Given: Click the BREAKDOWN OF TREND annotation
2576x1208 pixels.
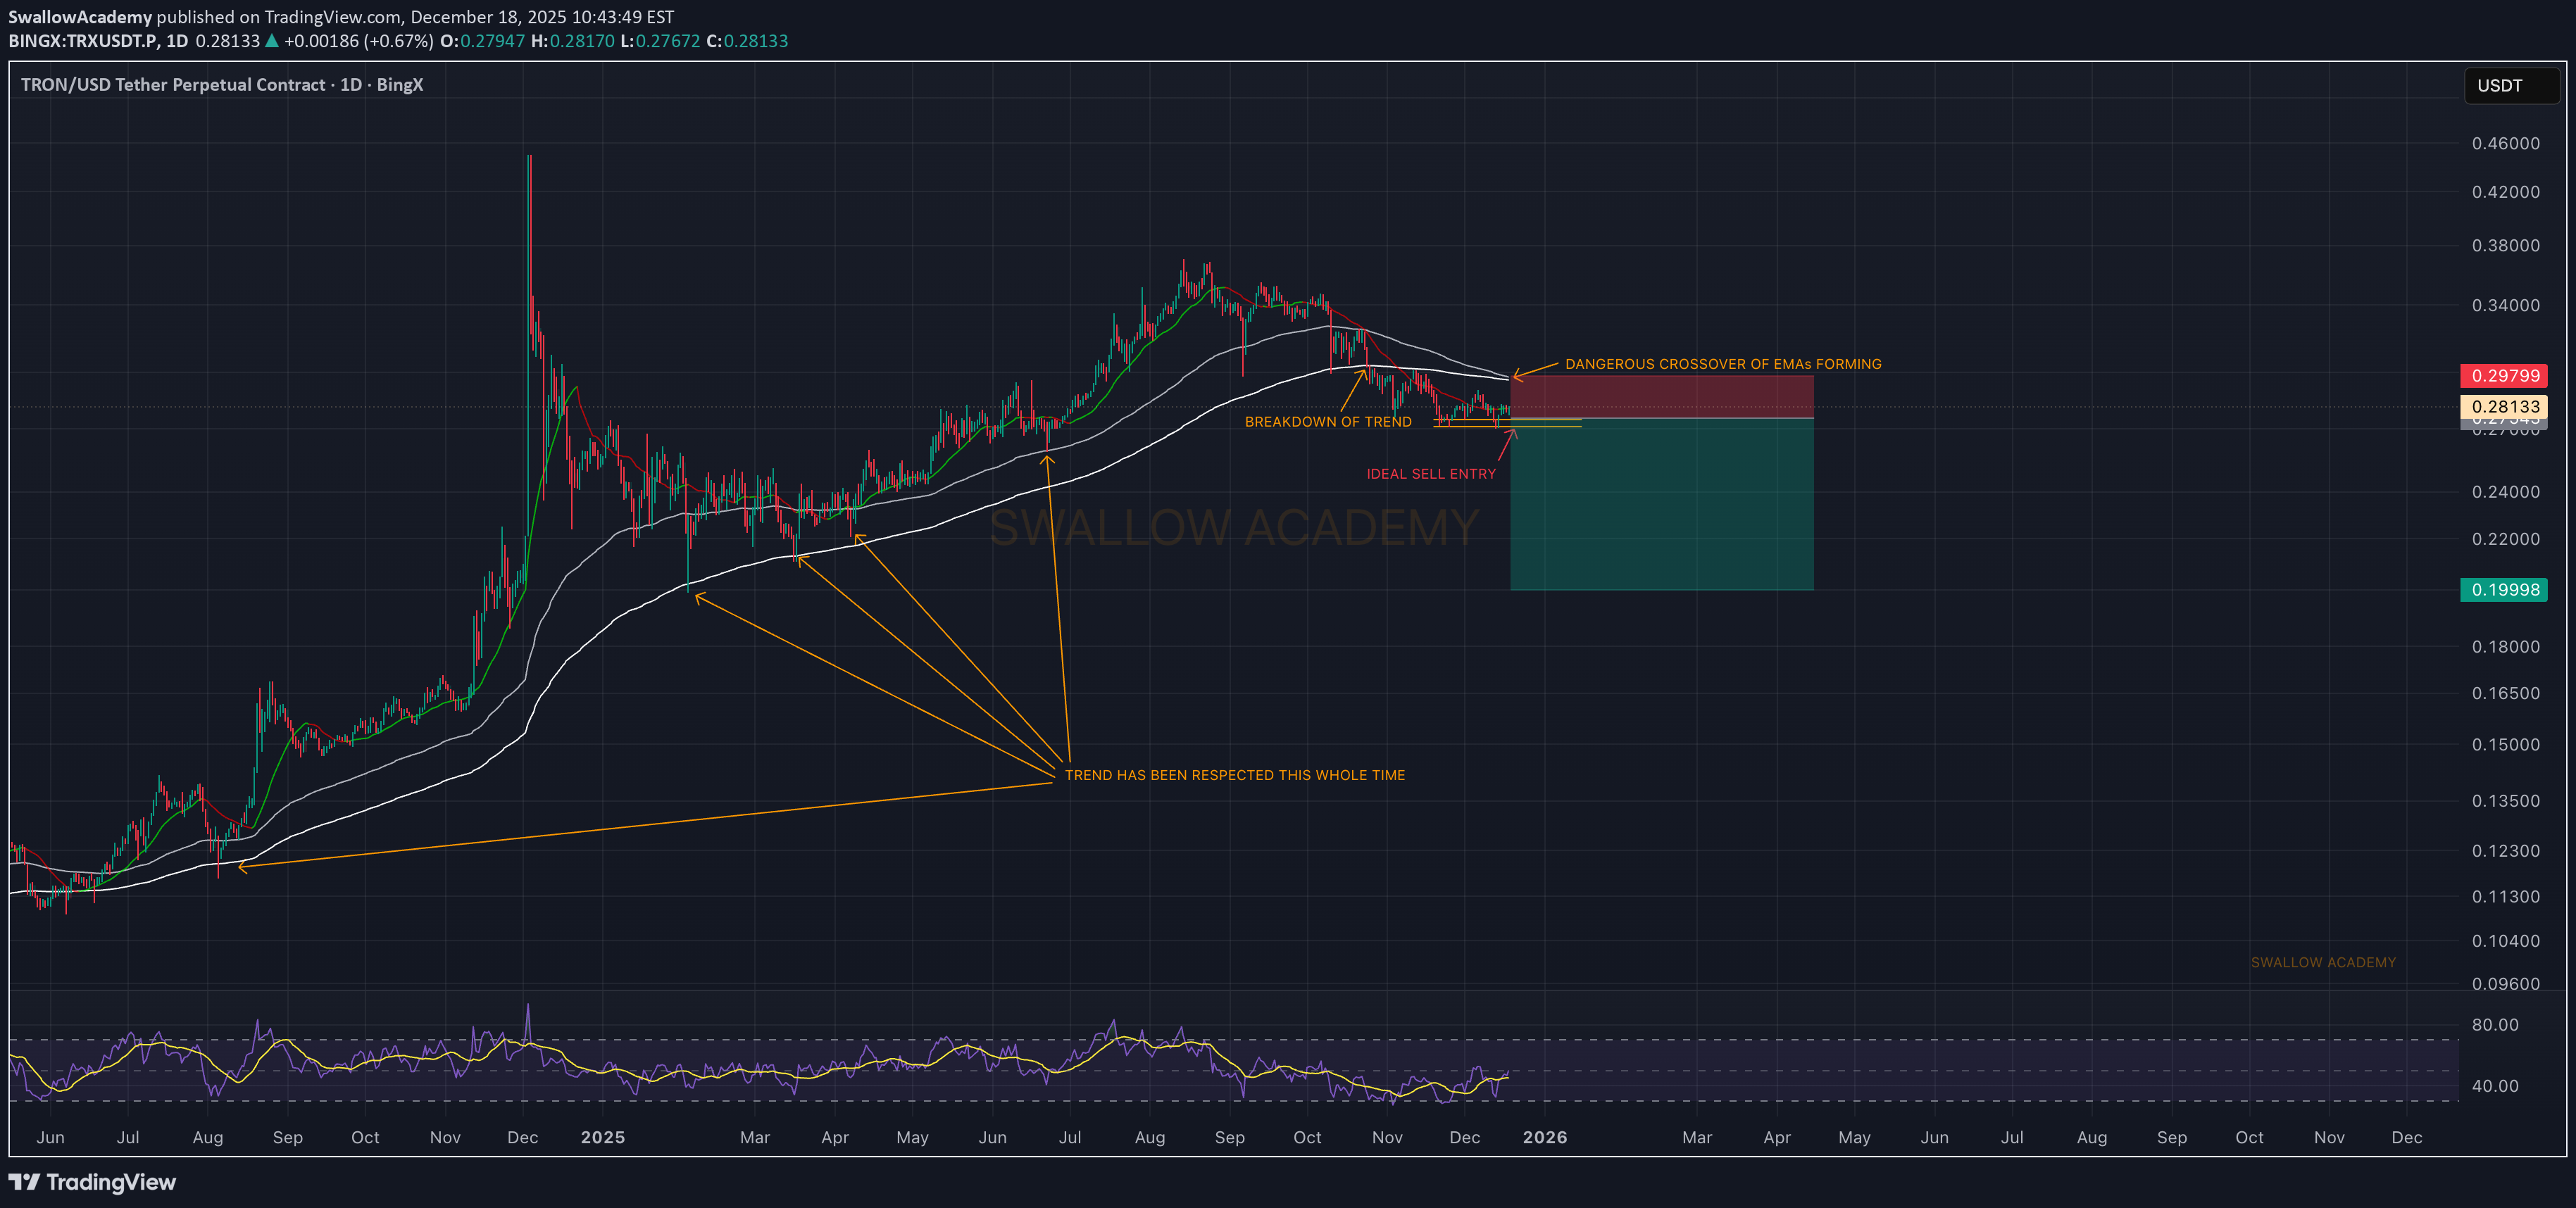Looking at the screenshot, I should (1327, 422).
